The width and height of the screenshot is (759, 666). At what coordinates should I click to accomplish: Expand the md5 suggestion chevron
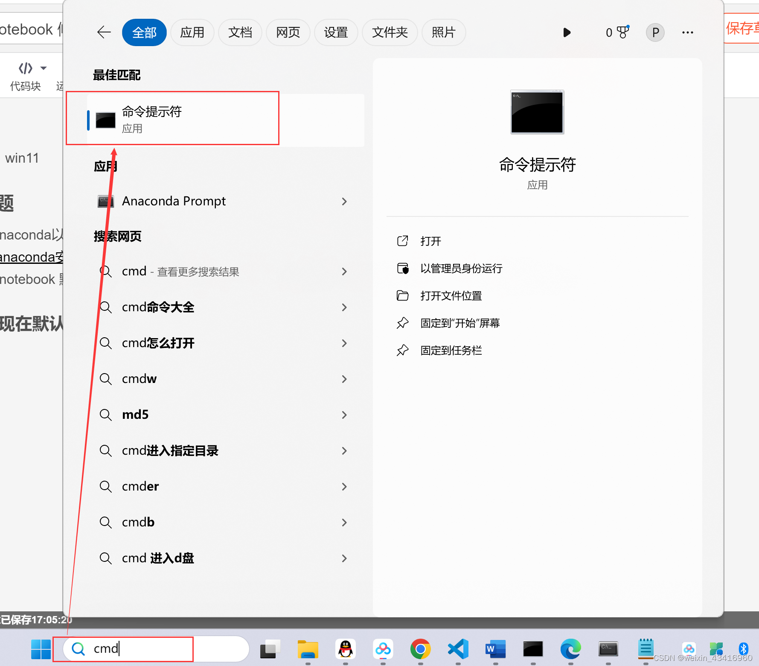344,415
